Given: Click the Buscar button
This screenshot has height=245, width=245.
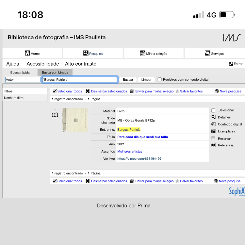Looking at the screenshot, I should (128, 79).
